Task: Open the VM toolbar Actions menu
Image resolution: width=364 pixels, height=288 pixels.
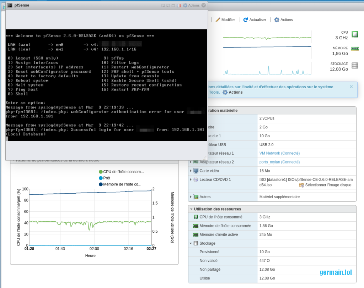Action: (283, 20)
